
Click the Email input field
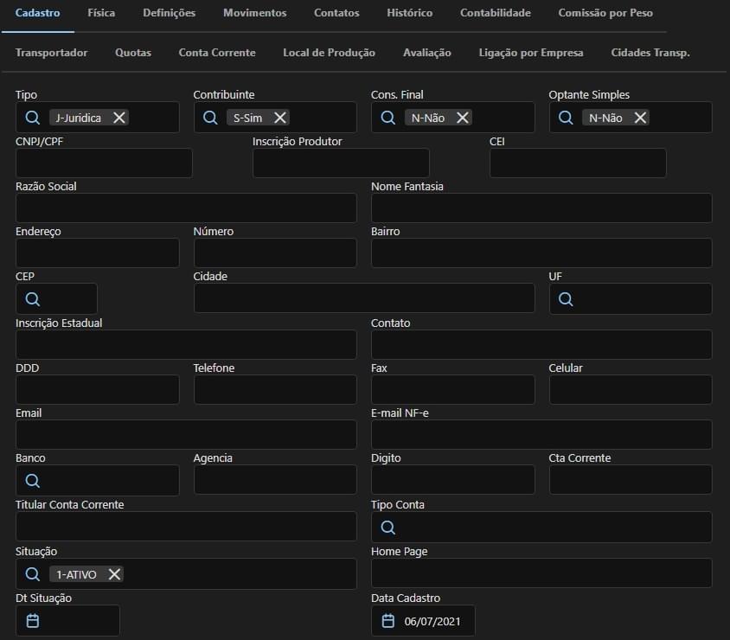[x=186, y=435]
